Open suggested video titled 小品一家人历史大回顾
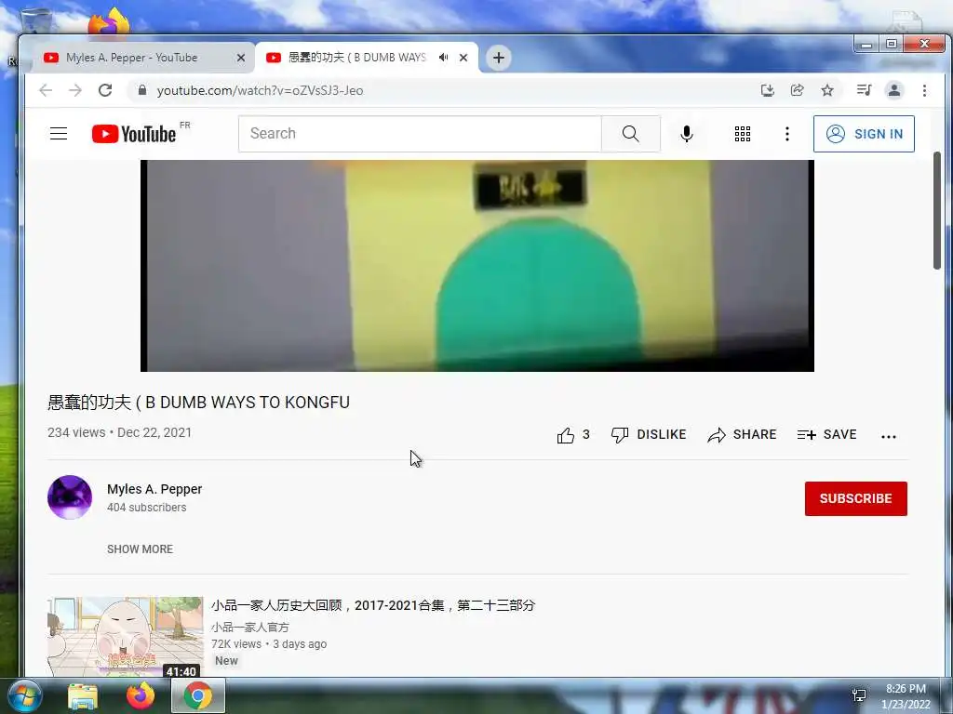The height and width of the screenshot is (714, 953). point(372,605)
